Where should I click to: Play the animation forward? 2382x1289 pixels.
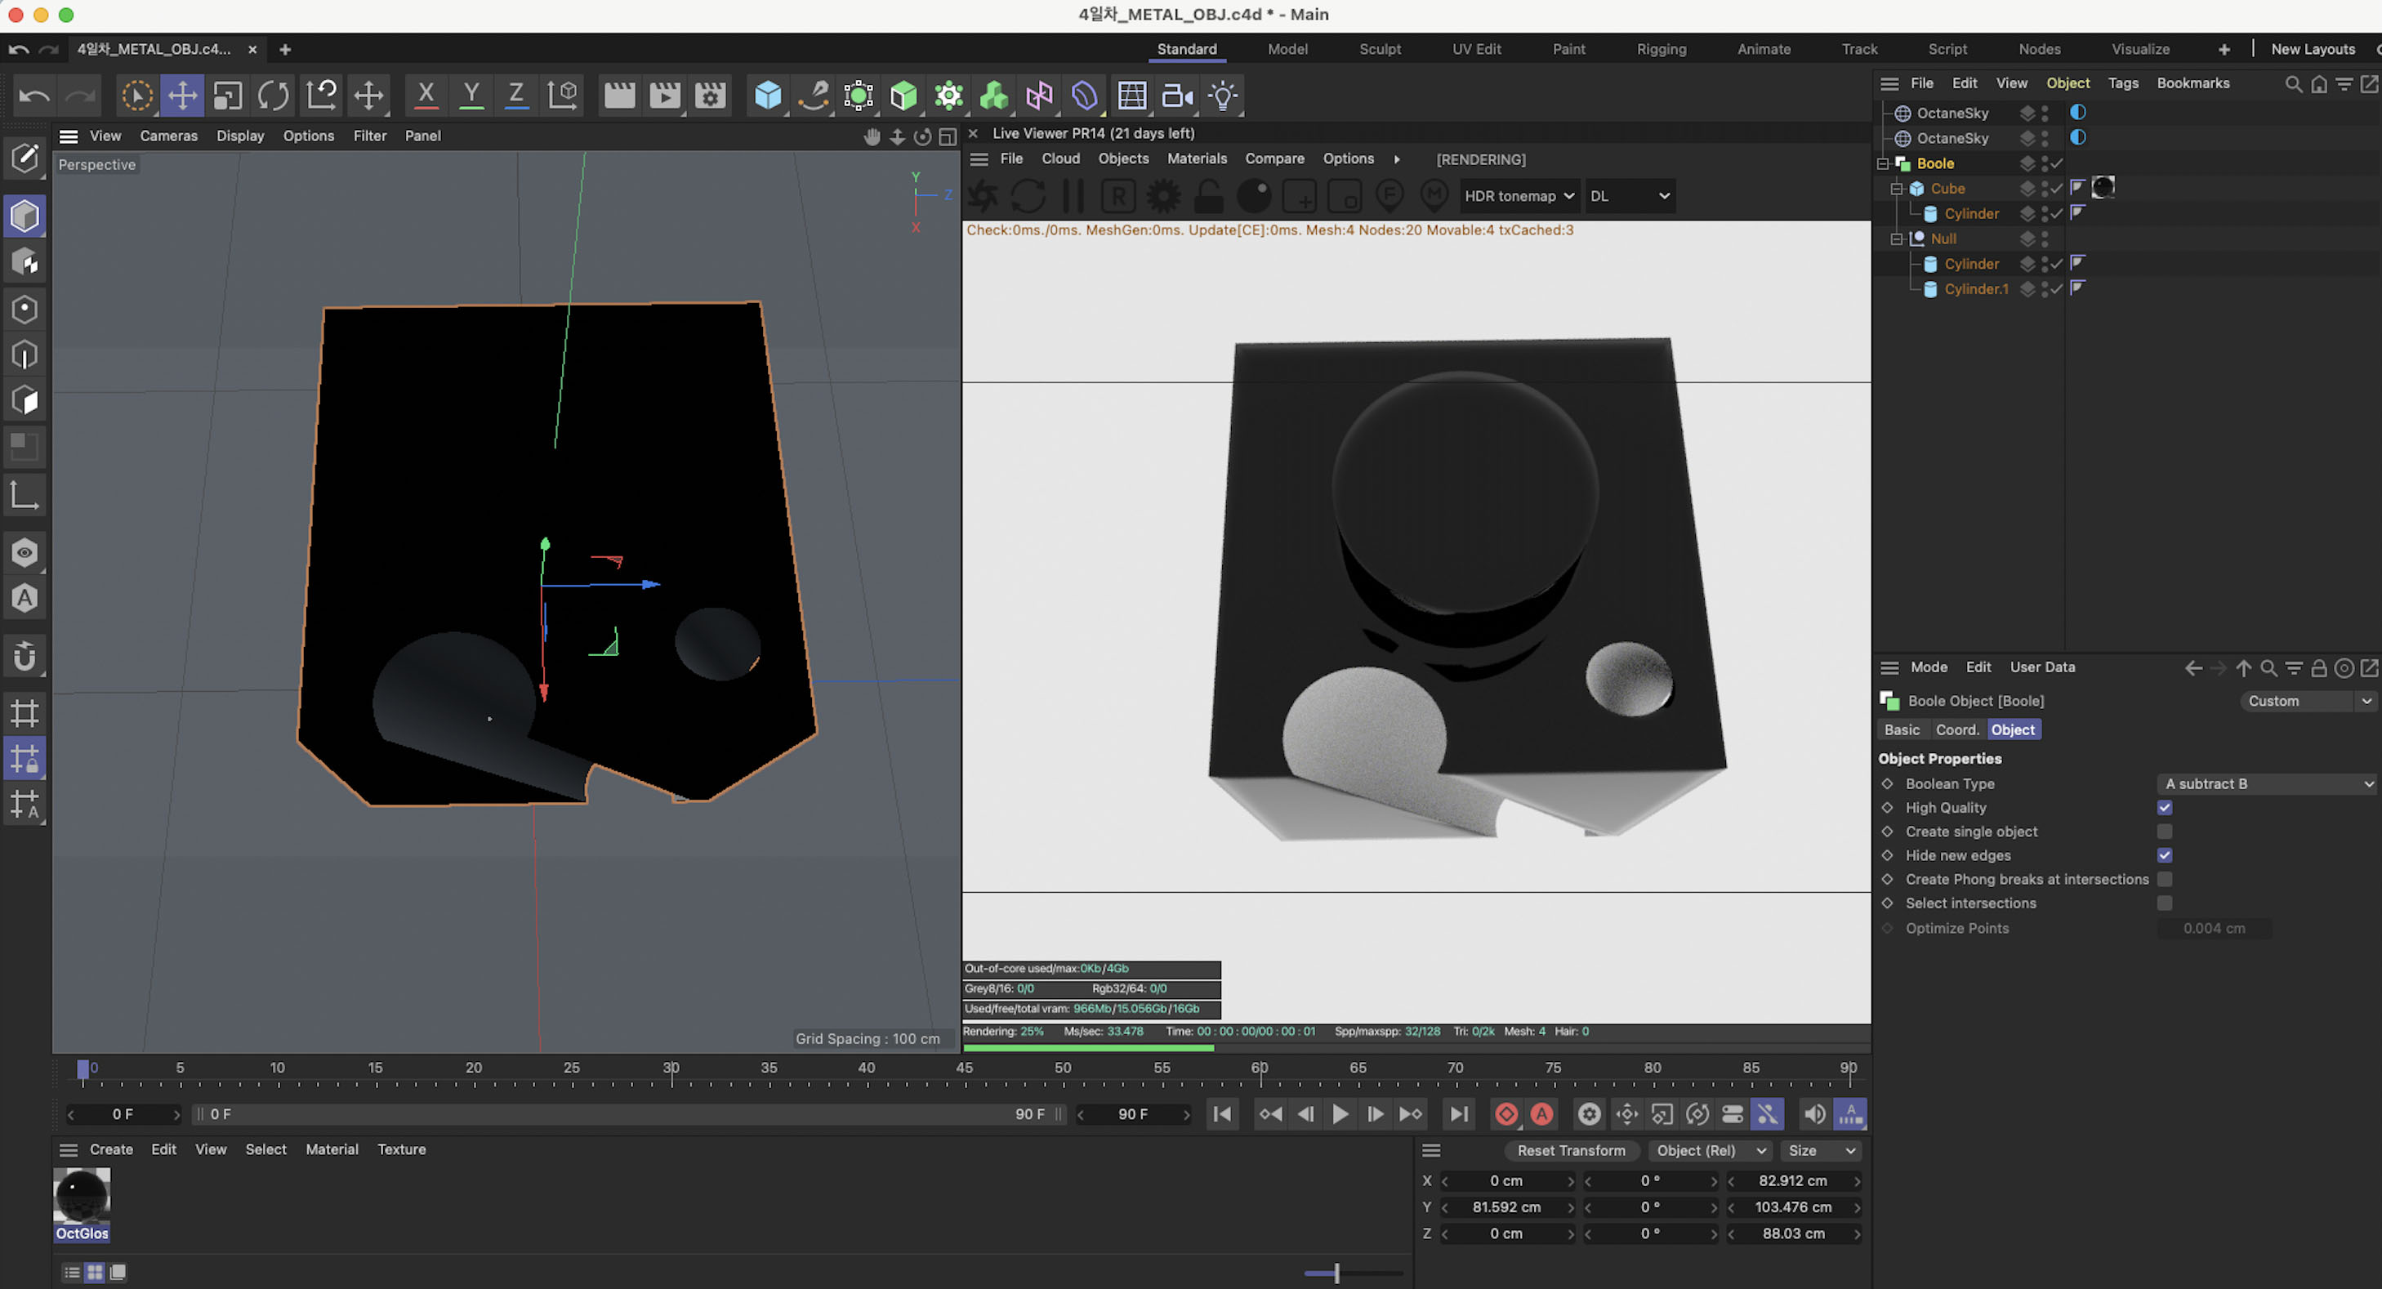(x=1340, y=1114)
